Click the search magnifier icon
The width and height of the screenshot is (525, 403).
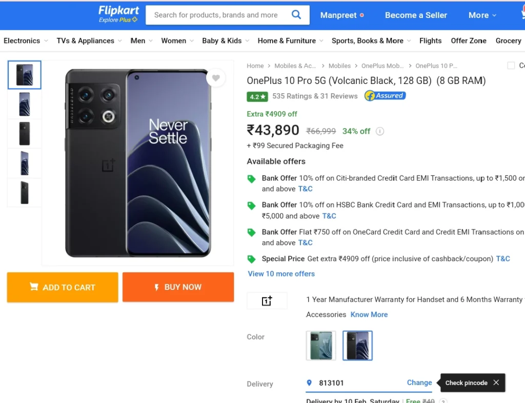296,15
